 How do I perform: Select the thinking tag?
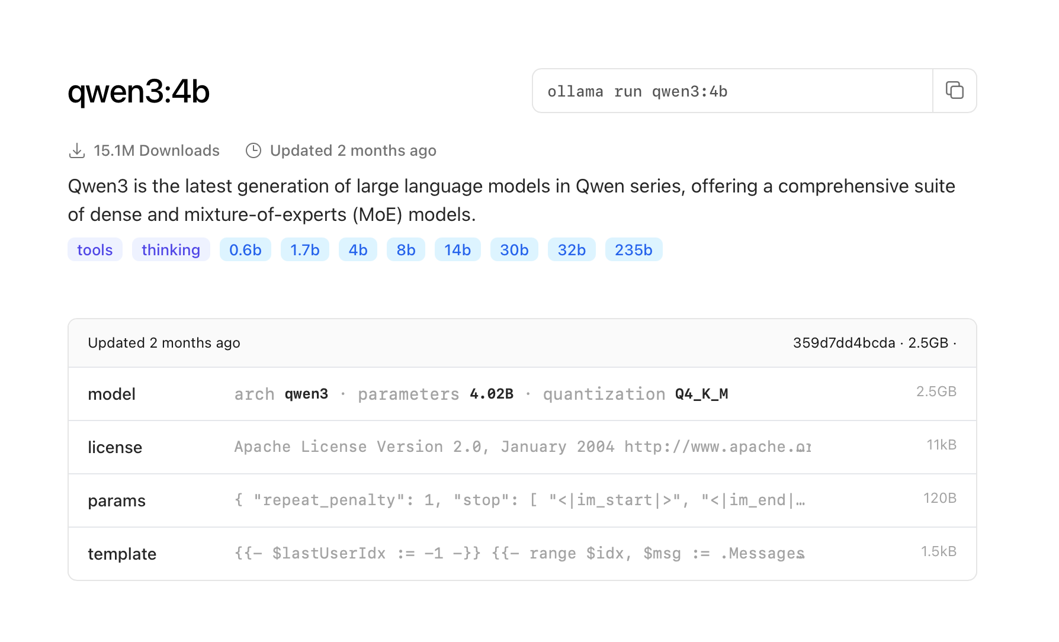tap(171, 250)
